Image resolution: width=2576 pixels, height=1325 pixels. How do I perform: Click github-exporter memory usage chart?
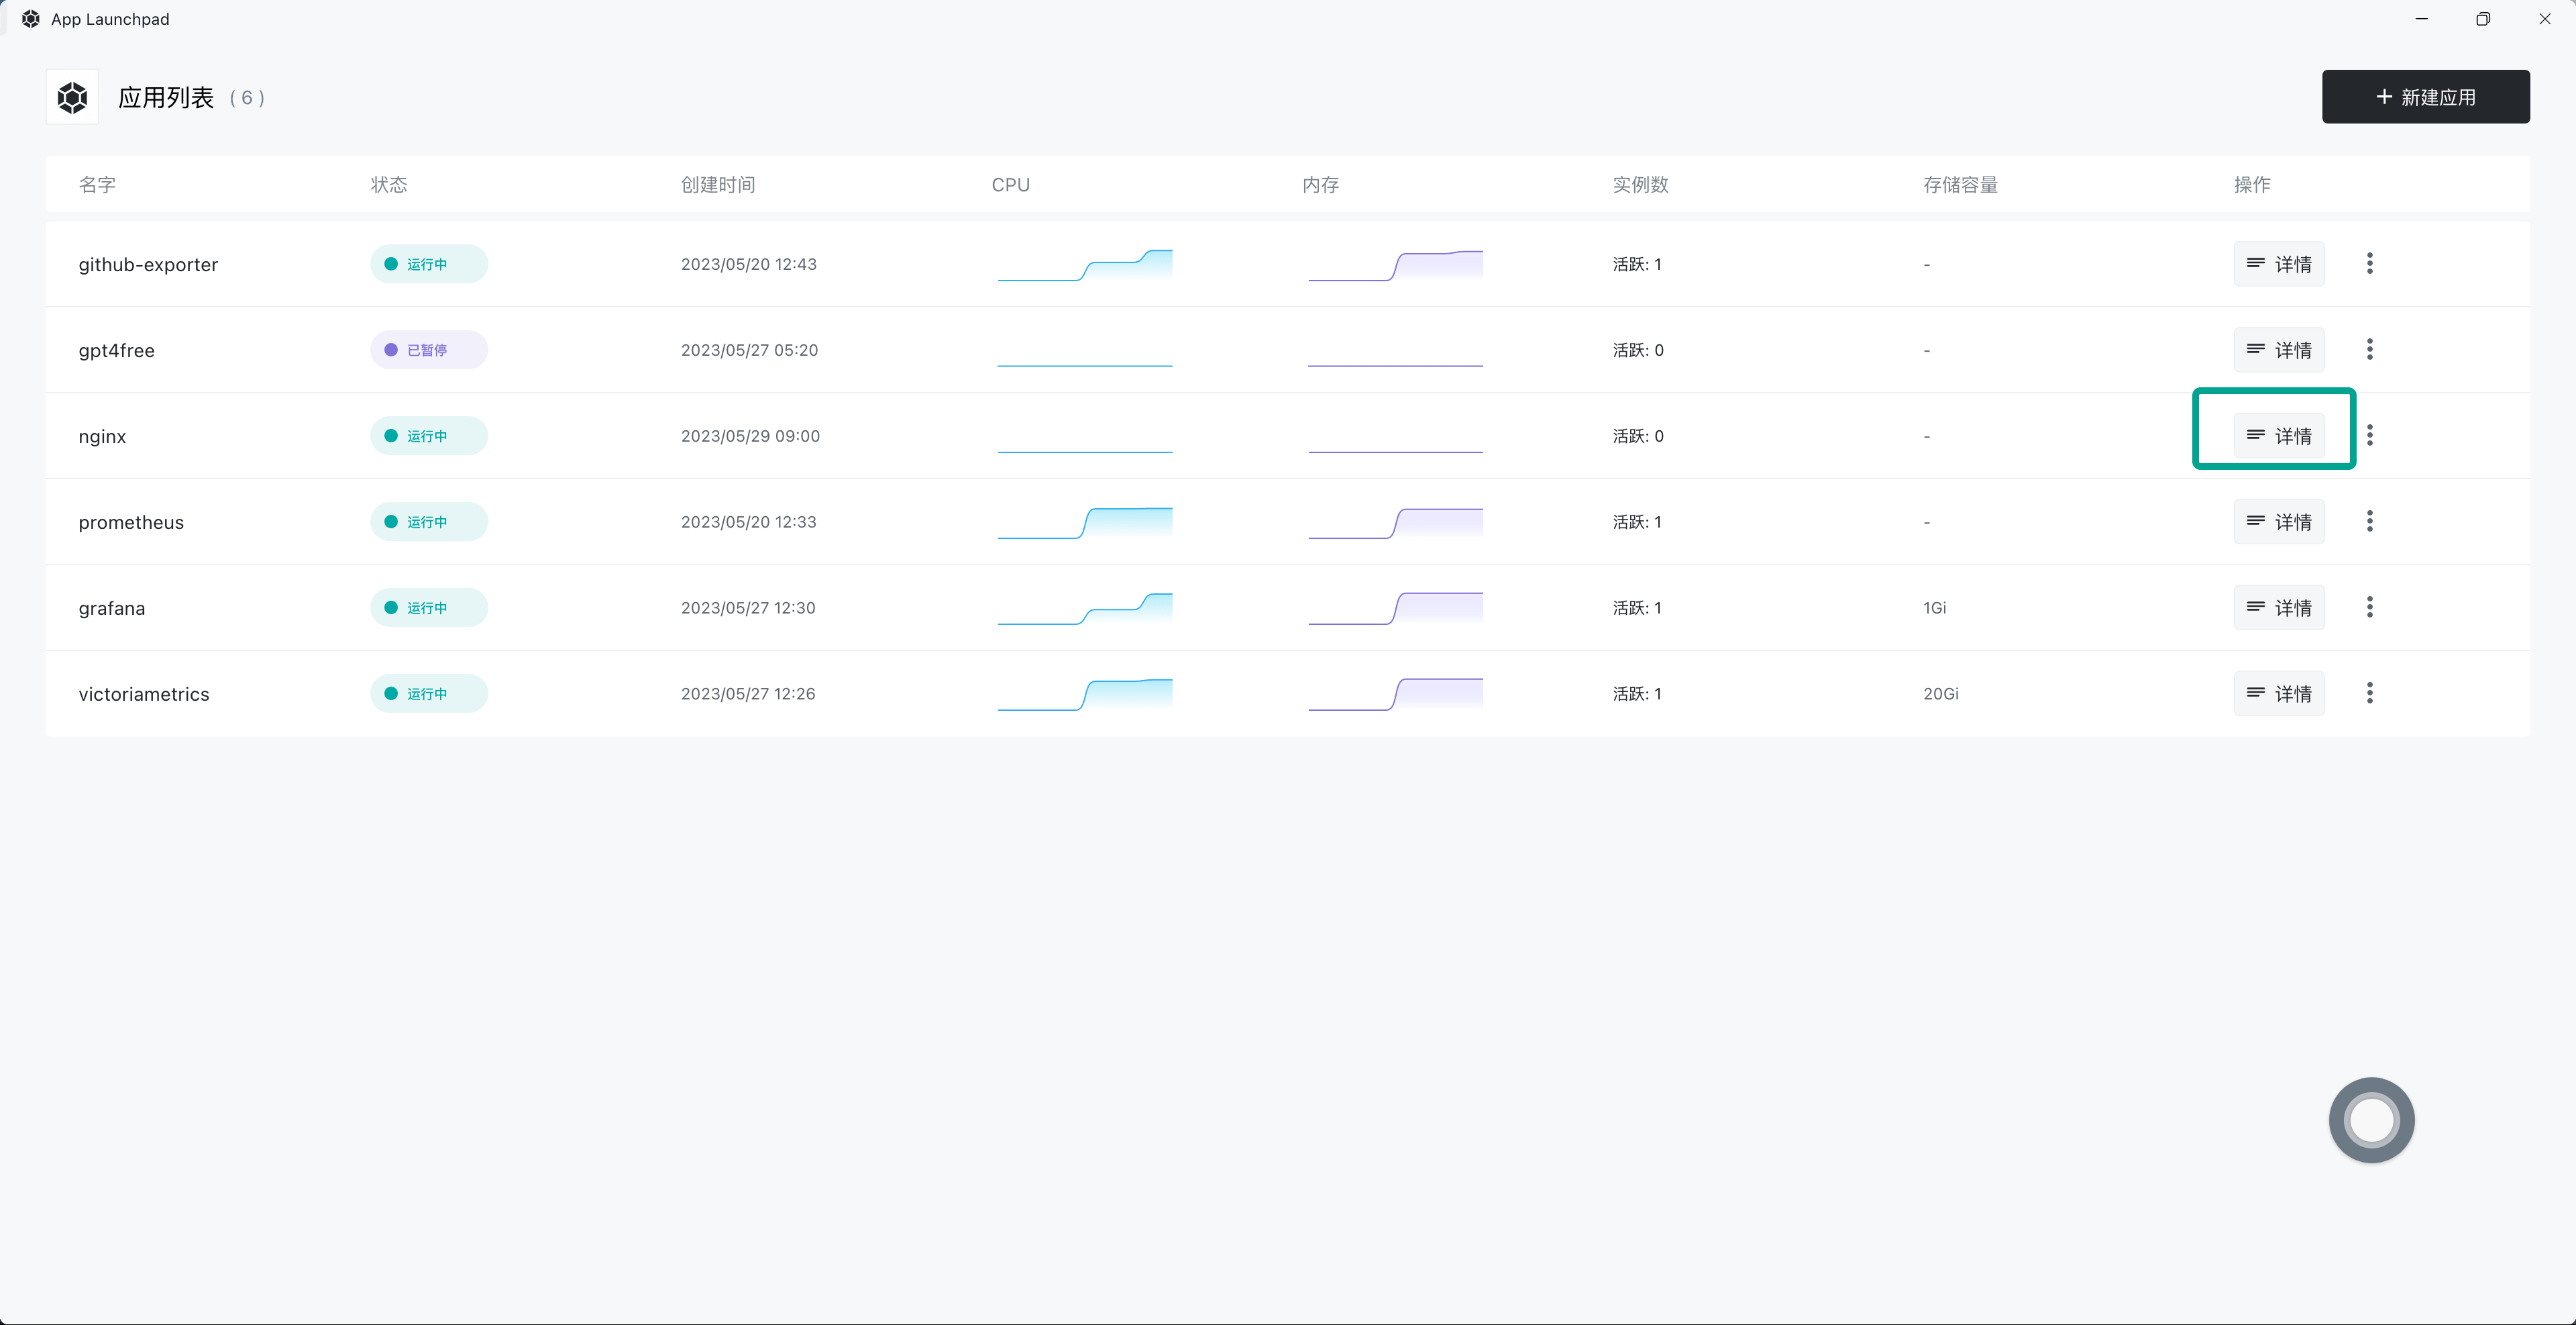click(x=1395, y=265)
